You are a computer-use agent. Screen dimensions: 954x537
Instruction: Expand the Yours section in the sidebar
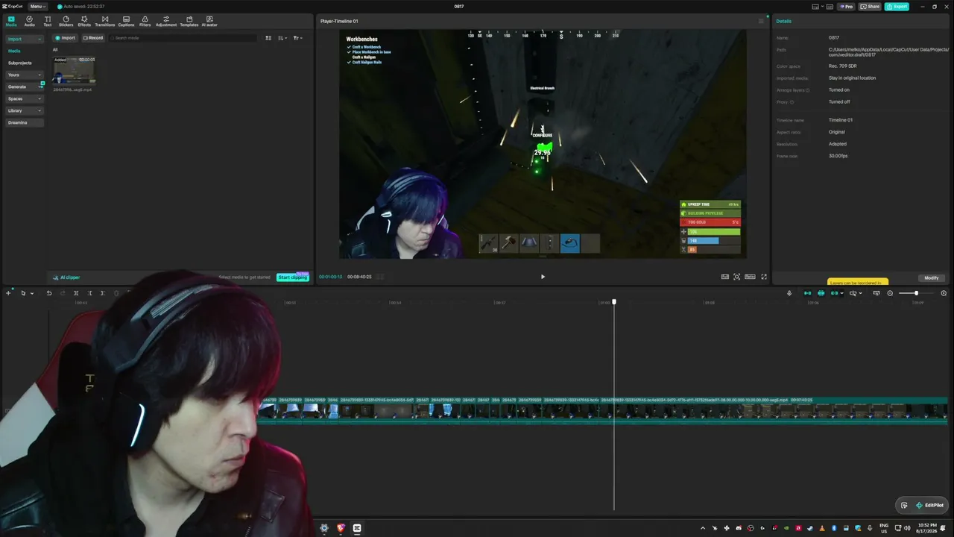point(25,75)
